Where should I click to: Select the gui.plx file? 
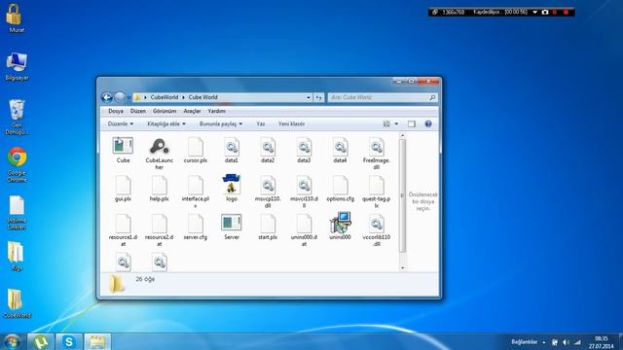point(123,189)
